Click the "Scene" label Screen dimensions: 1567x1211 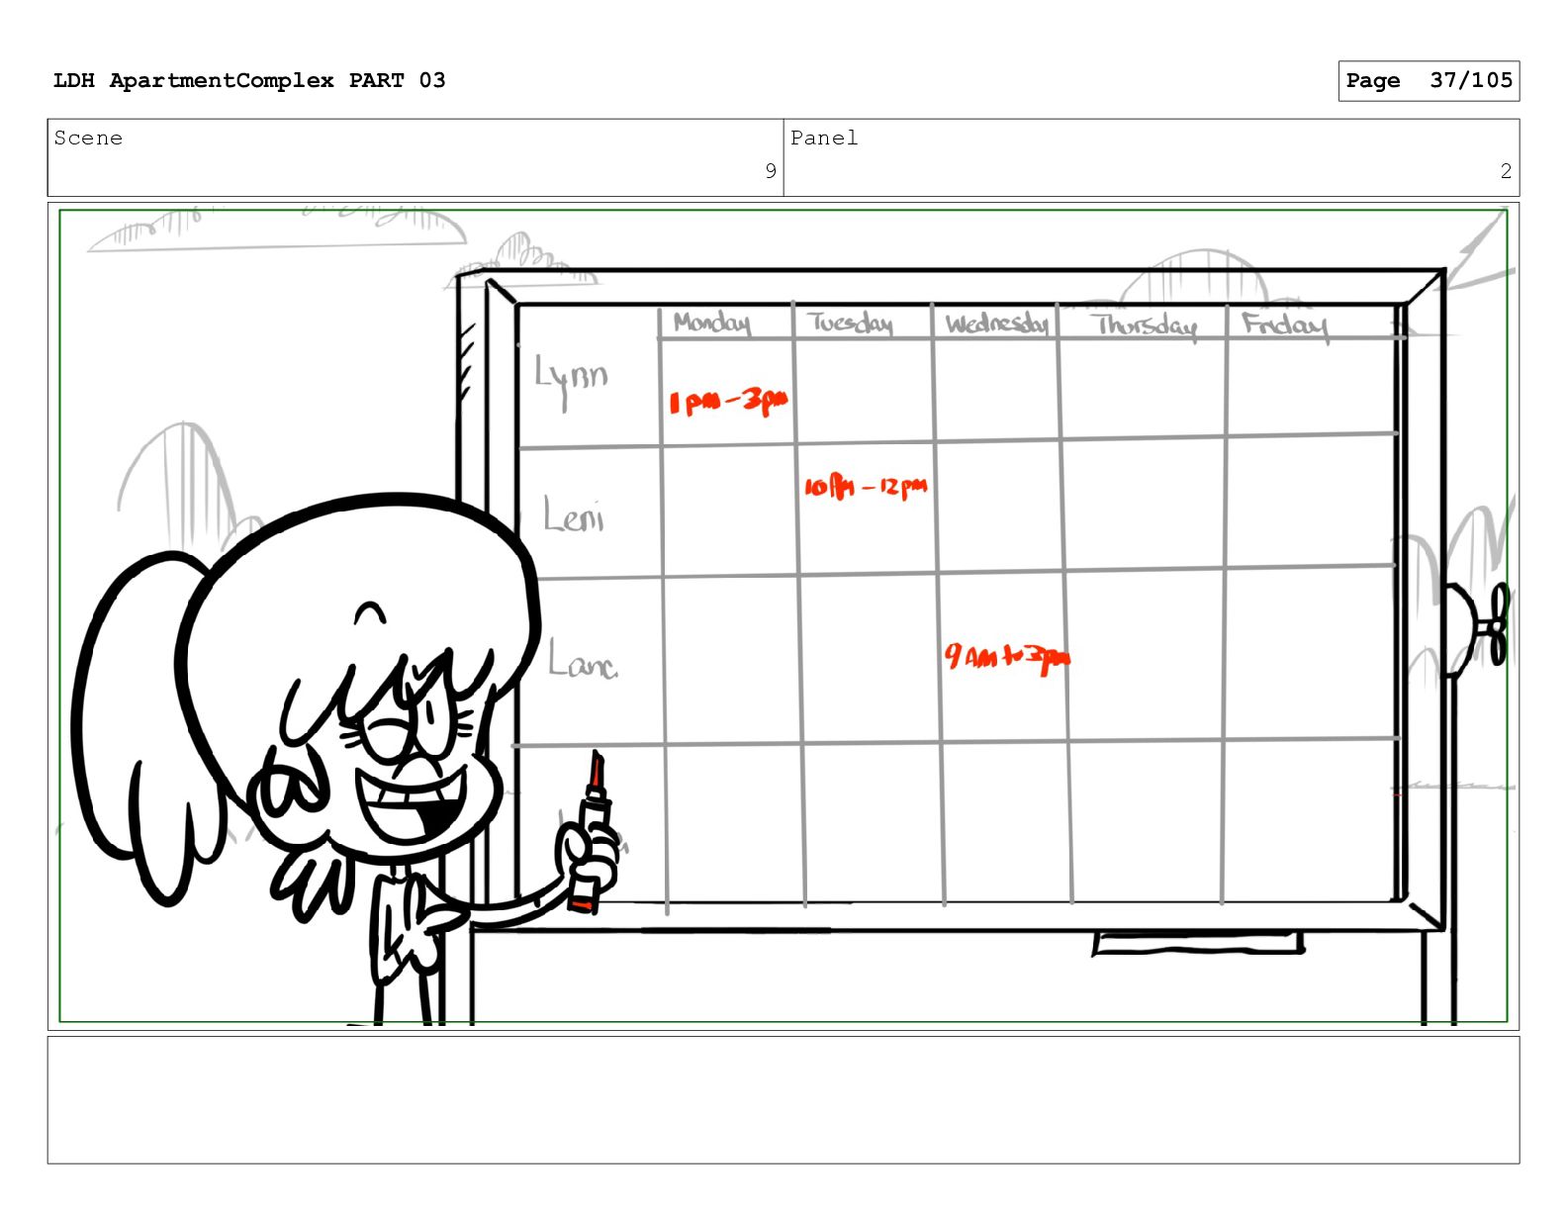point(88,139)
